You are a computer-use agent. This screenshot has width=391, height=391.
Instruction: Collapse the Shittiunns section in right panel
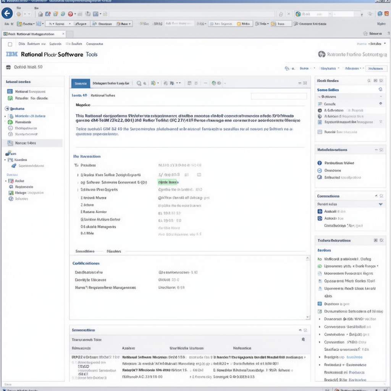(x=319, y=97)
